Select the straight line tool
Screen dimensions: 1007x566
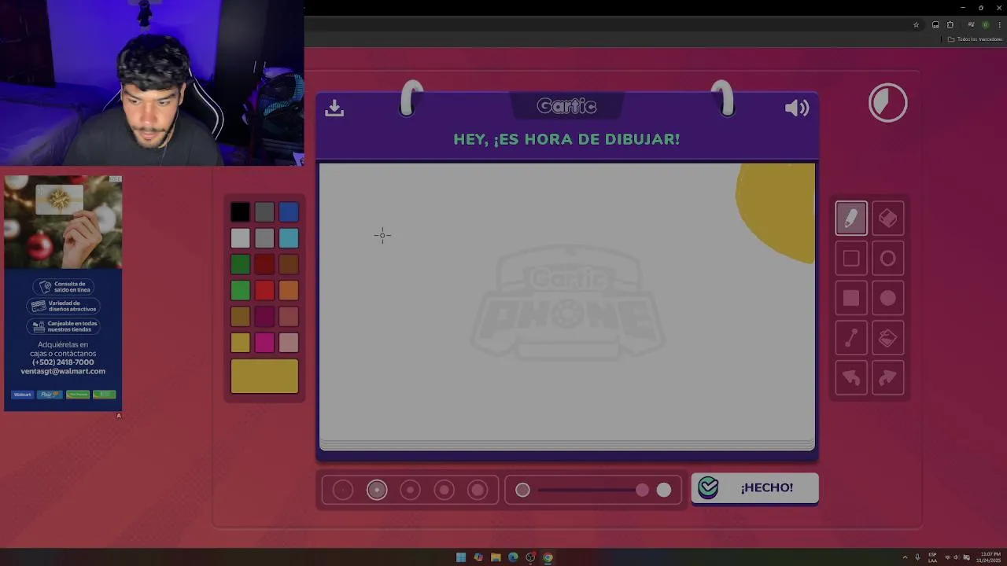[x=850, y=338]
